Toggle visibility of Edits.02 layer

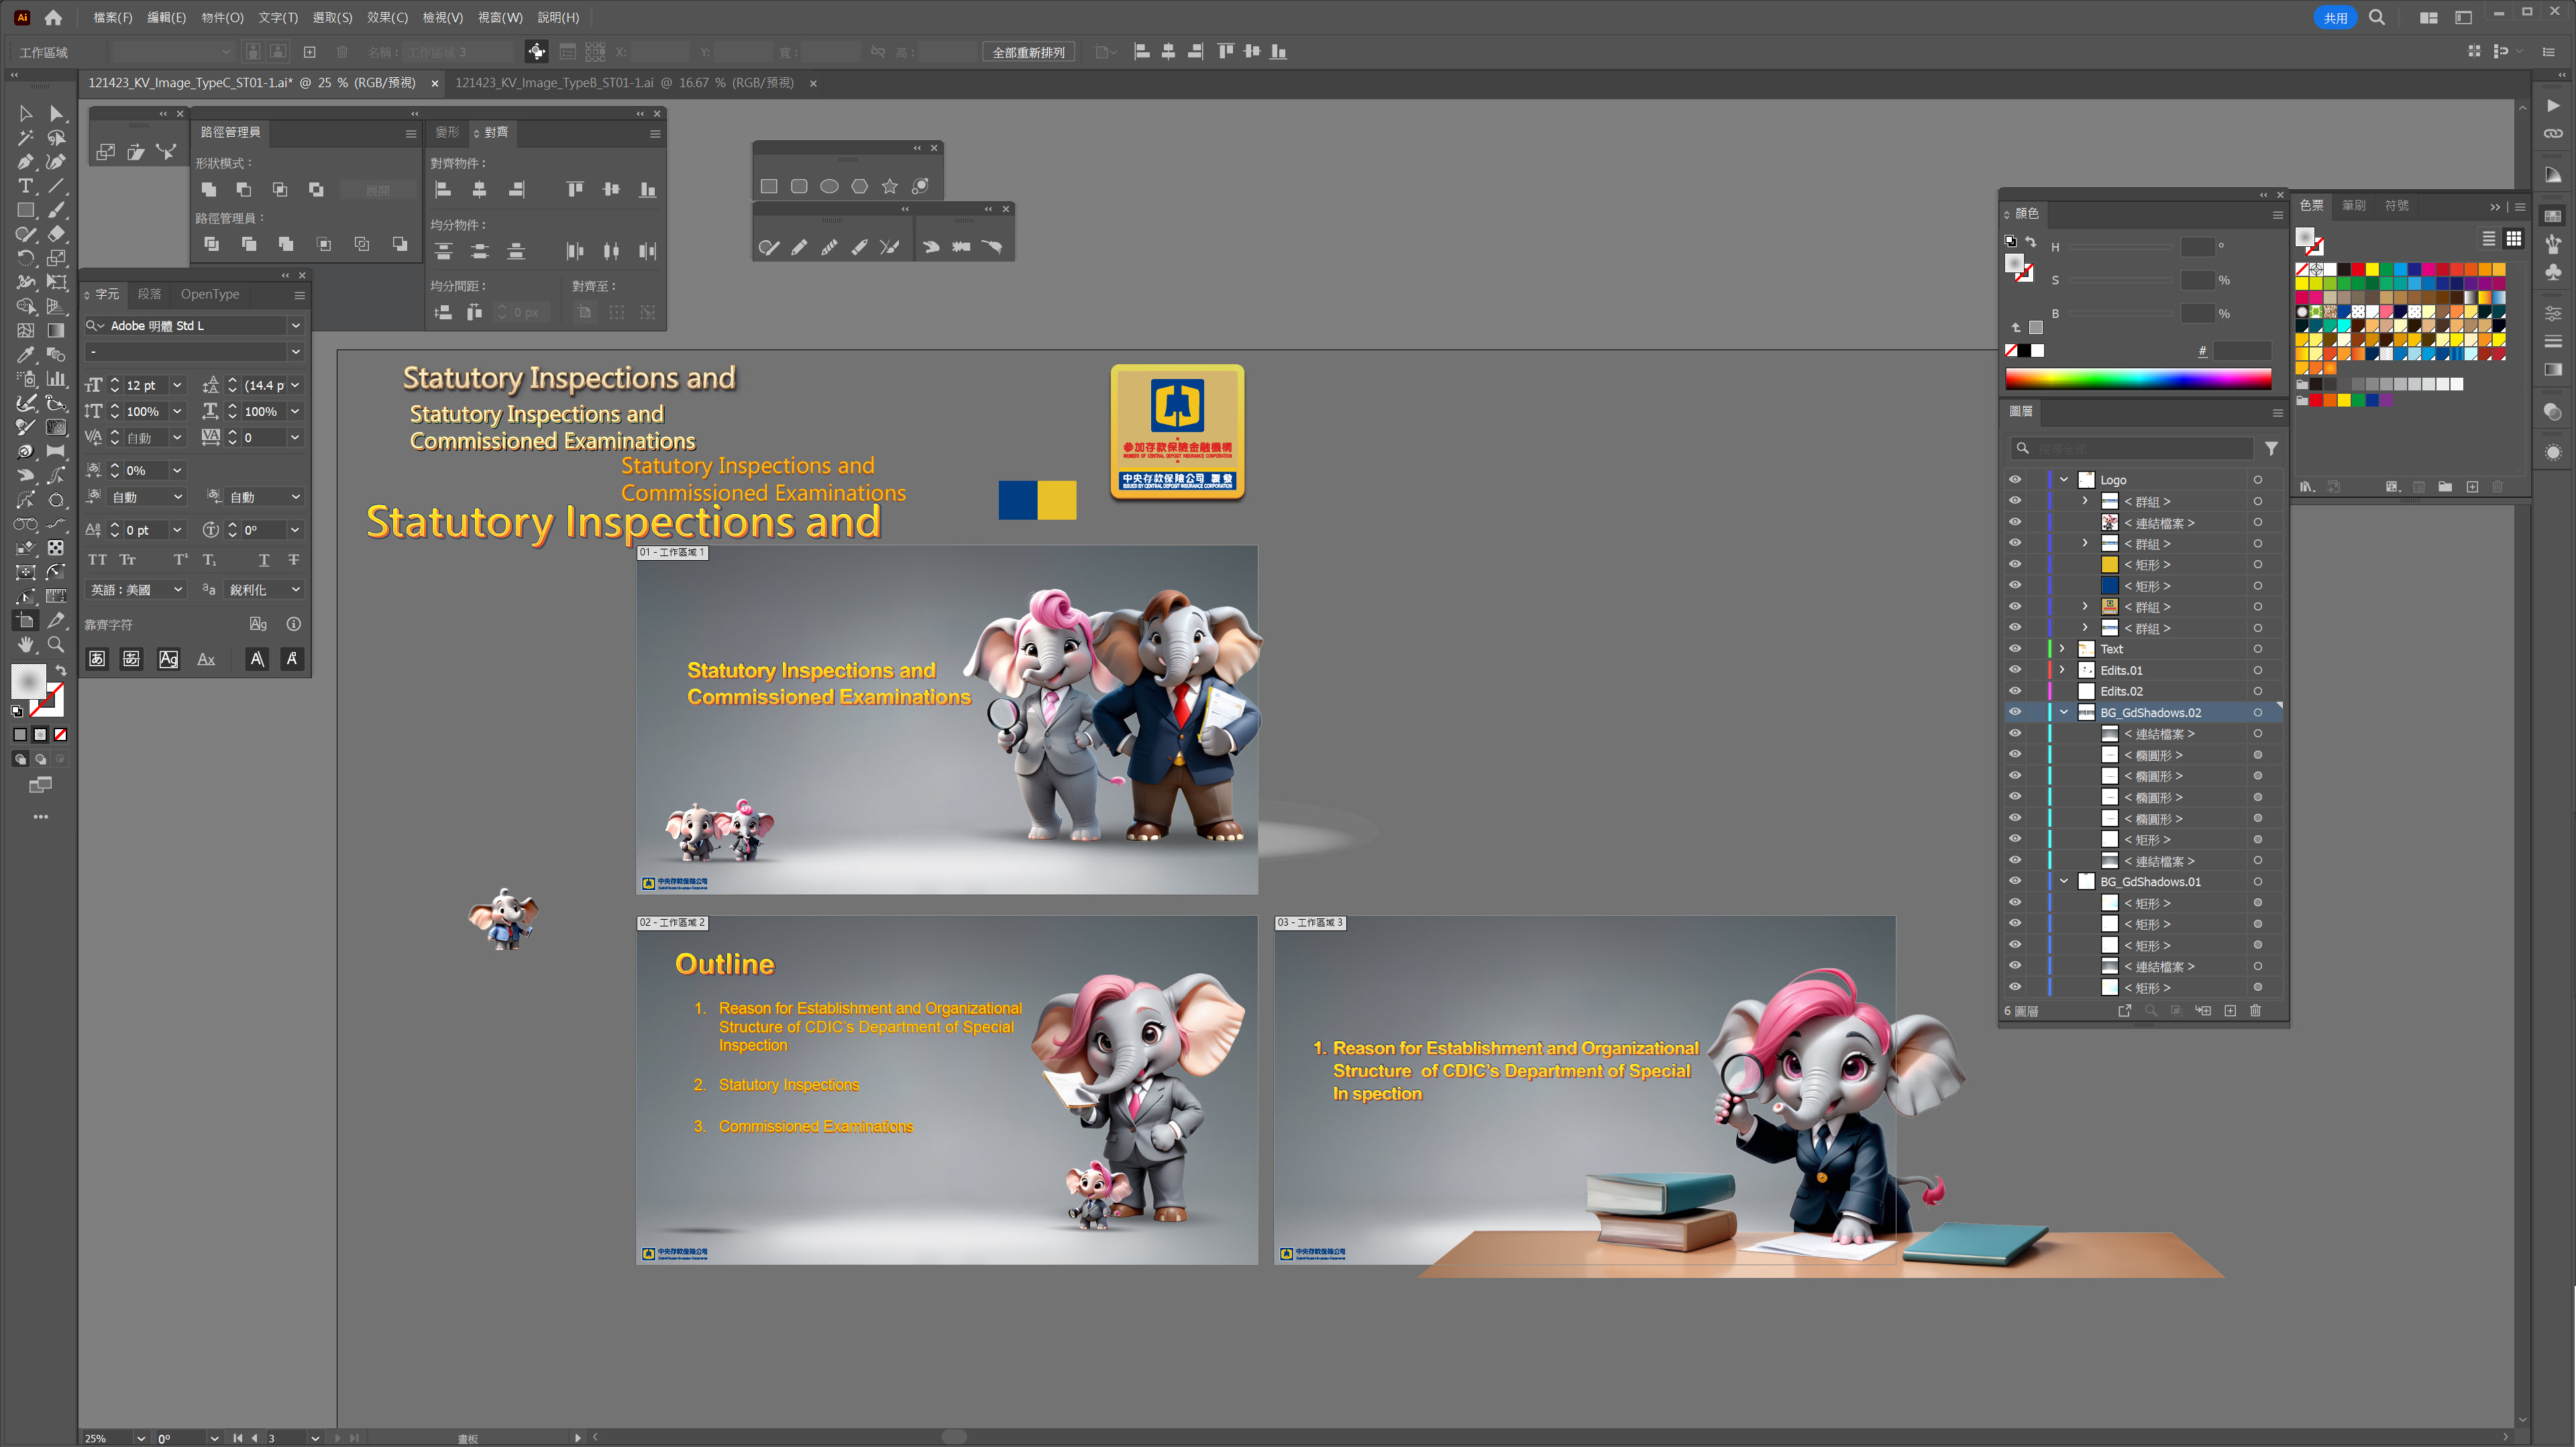coord(2014,691)
